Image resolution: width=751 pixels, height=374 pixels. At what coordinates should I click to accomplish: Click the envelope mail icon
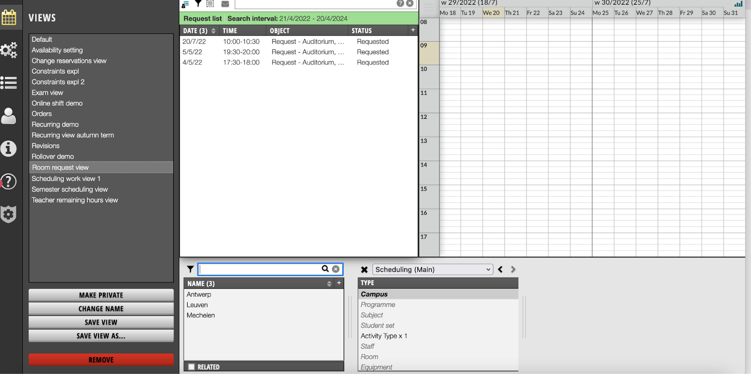pyautogui.click(x=225, y=4)
